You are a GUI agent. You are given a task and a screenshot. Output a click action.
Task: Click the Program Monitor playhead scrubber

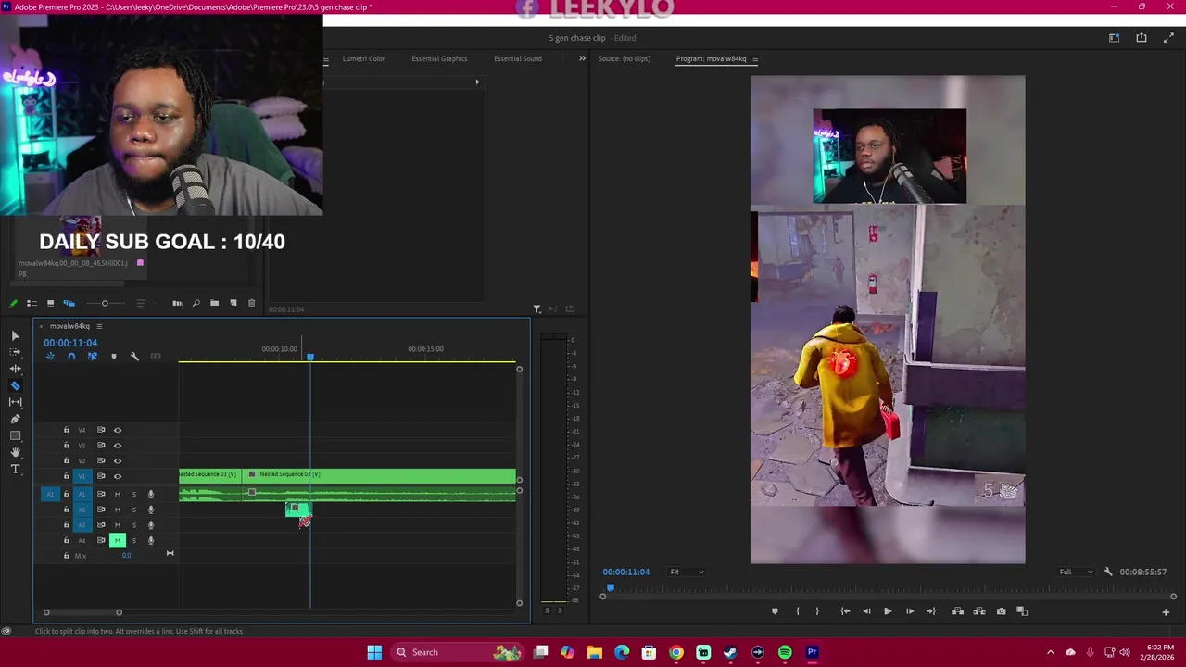point(610,588)
